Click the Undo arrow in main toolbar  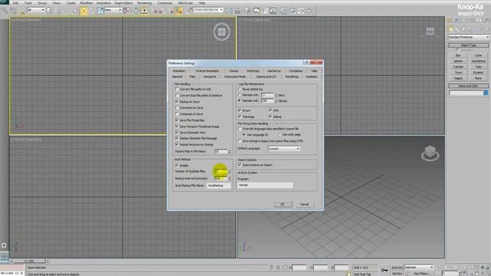tap(5, 11)
